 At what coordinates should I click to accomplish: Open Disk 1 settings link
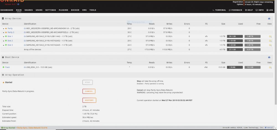pos(10,36)
